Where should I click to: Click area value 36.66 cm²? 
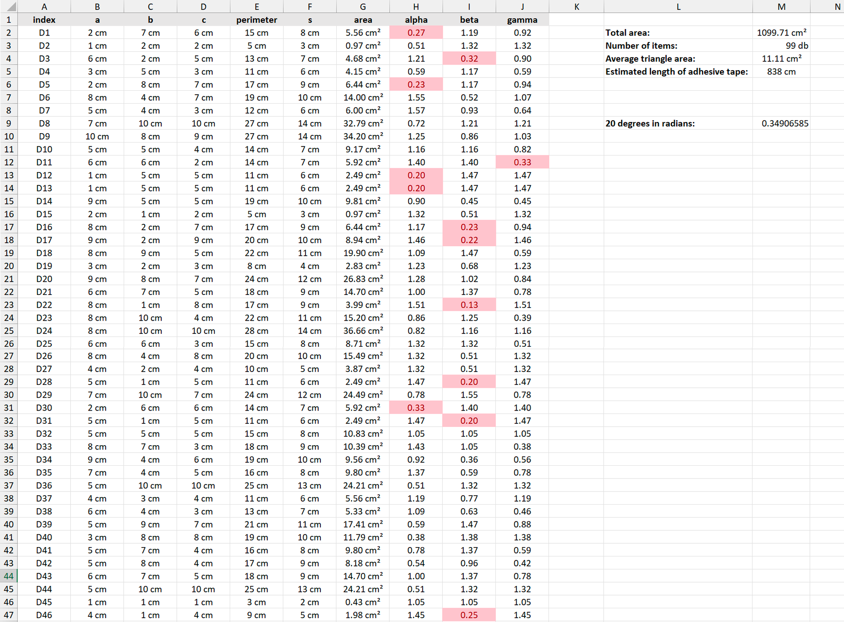(x=363, y=330)
